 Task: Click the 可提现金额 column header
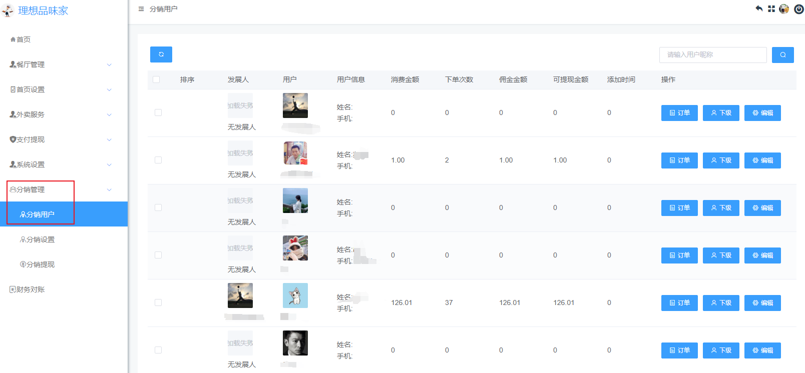[571, 79]
